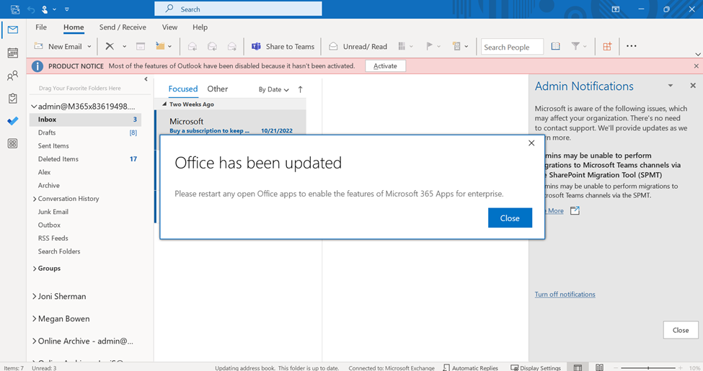The width and height of the screenshot is (703, 371).
Task: Click the Undo icon in the title bar
Action: pos(31,9)
